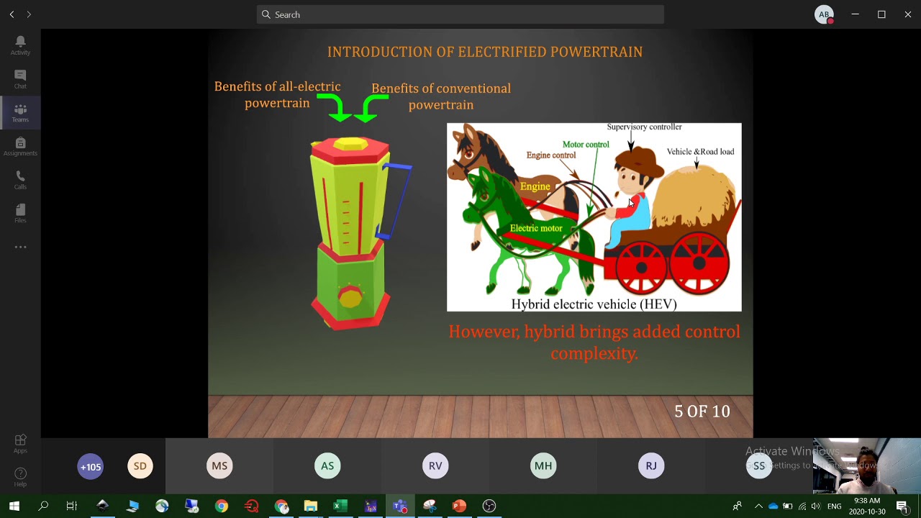Switch to Microsoft Teams taskbar icon
921x518 pixels.
click(400, 506)
